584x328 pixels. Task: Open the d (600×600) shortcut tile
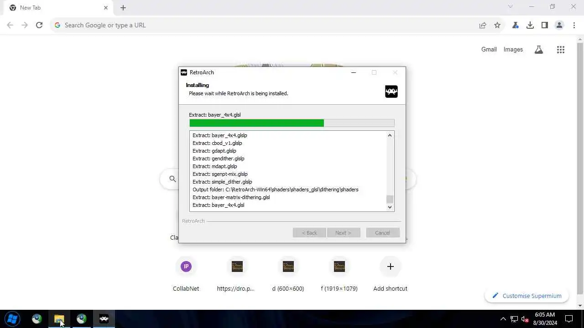click(x=288, y=273)
